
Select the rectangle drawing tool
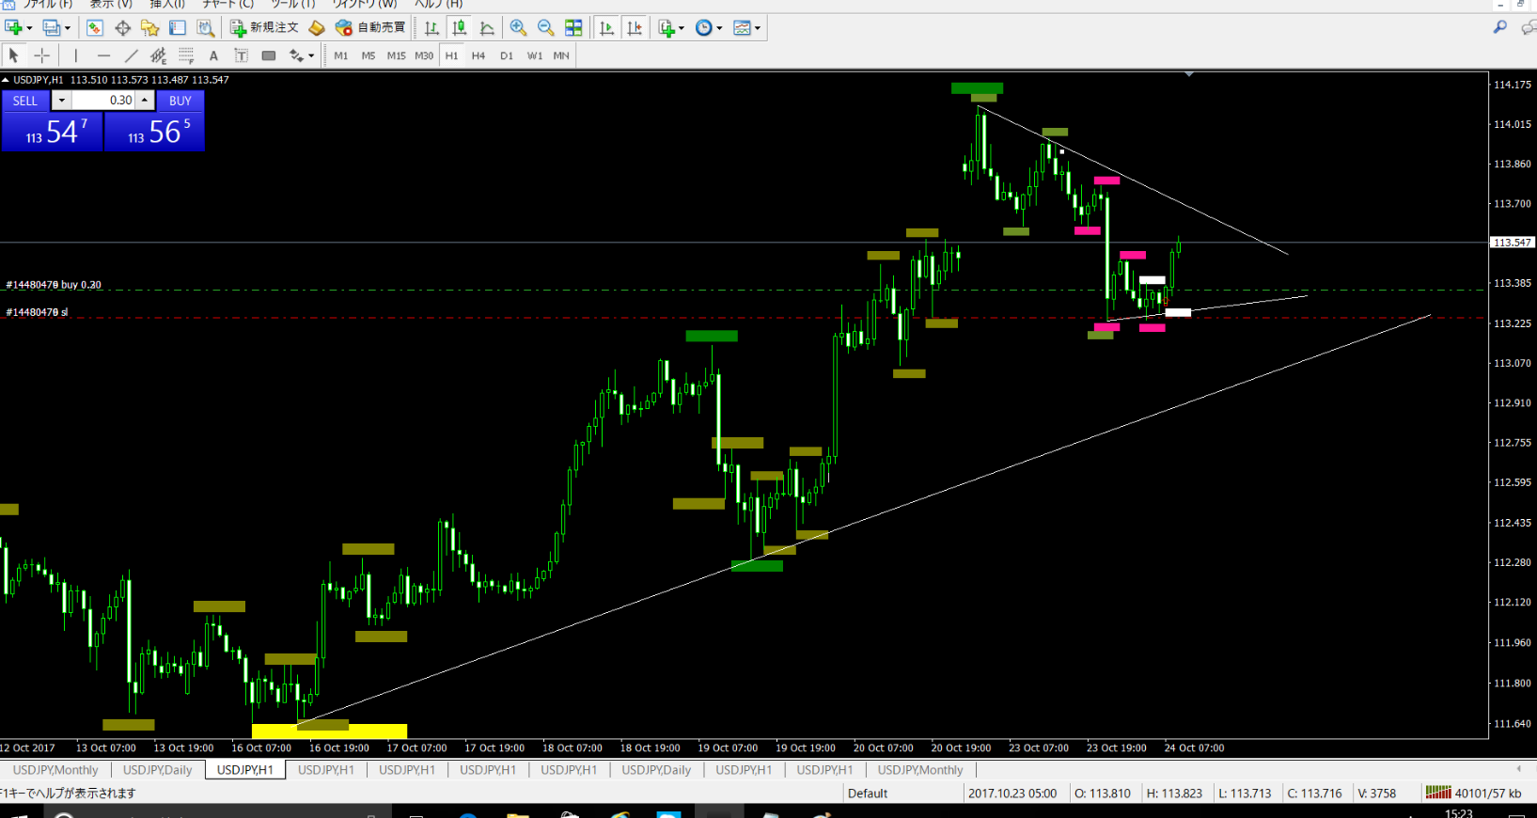269,55
